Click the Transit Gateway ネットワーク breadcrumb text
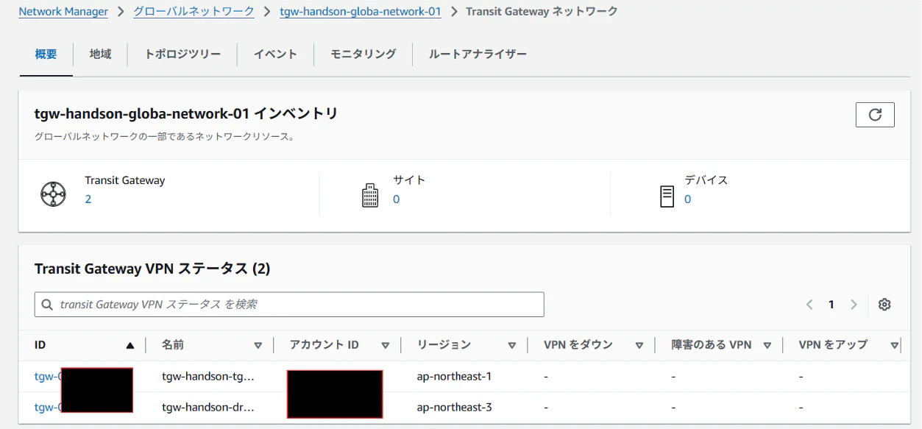This screenshot has width=922, height=429. [542, 12]
